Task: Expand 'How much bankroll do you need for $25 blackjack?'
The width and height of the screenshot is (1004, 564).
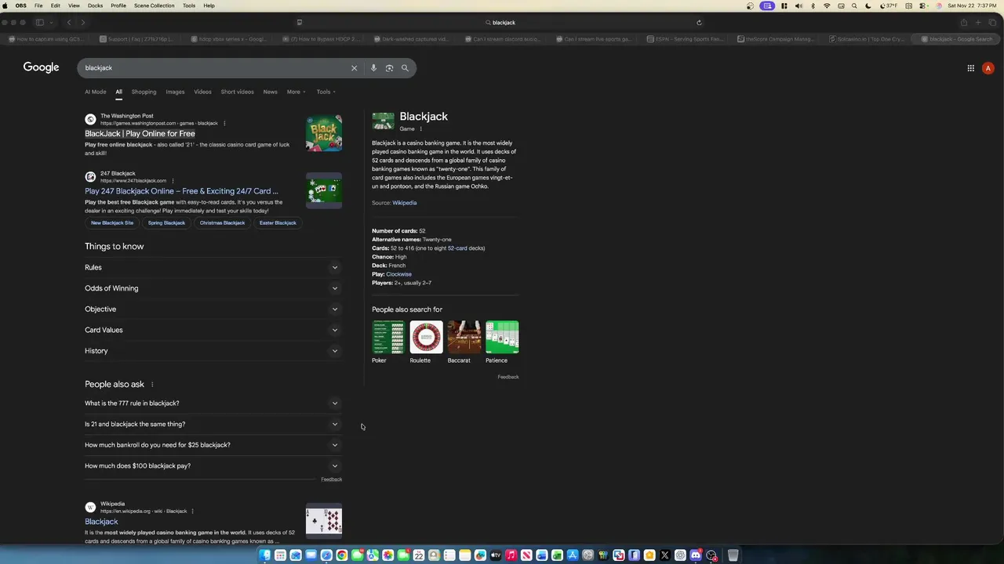Action: click(x=213, y=445)
